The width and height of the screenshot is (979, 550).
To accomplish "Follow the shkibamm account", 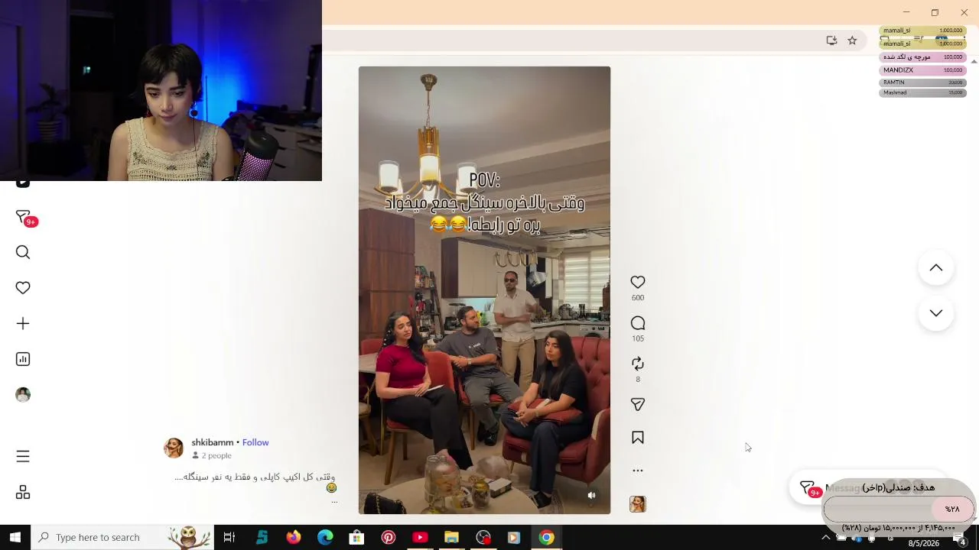I will (255, 442).
